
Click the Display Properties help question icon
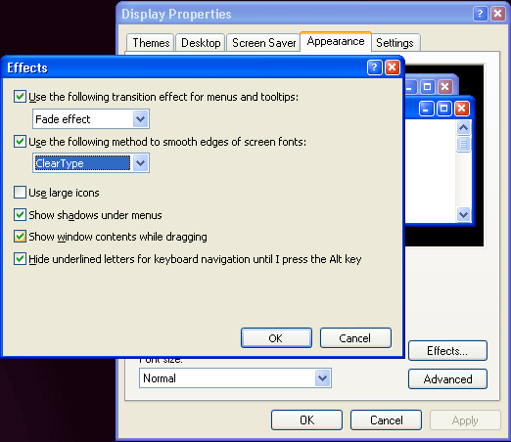(x=480, y=14)
